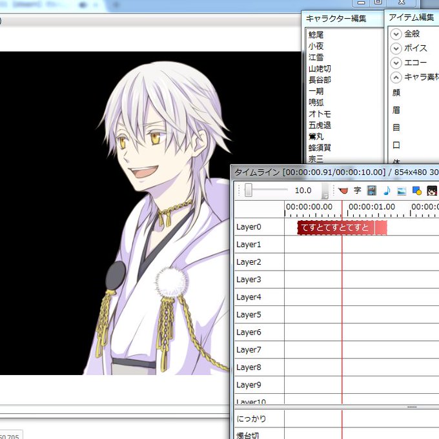This screenshot has width=439, height=439.
Task: Select character 鶯丸 in the list
Action: 316,137
